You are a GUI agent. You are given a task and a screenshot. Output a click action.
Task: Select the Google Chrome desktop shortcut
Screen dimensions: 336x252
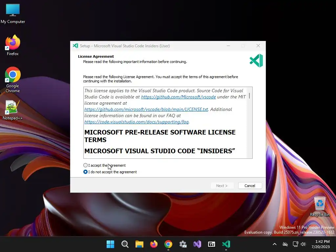point(13,80)
